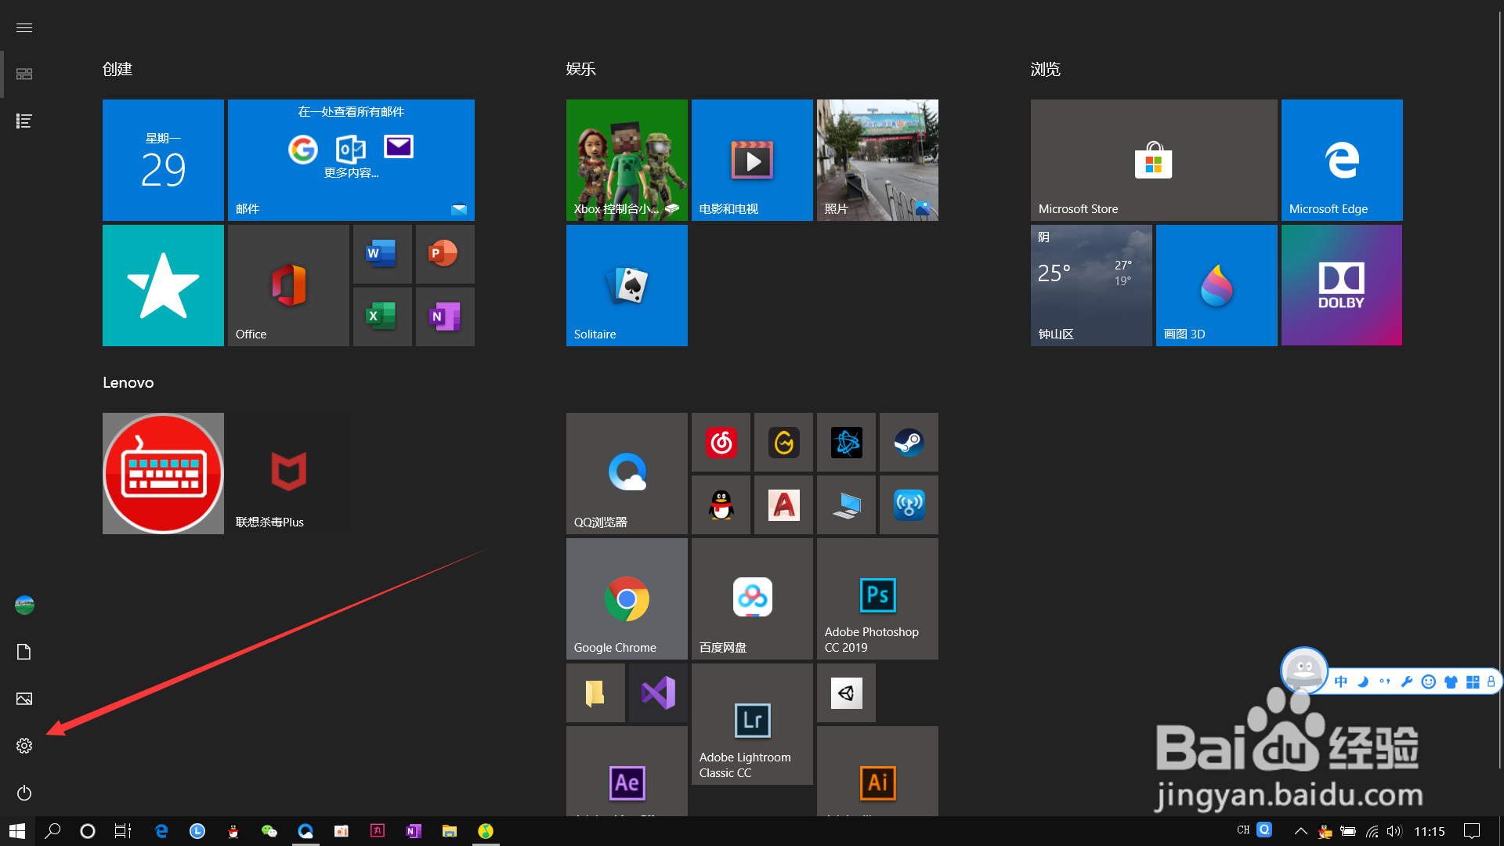1504x846 pixels.
Task: Open the Settings gear in sidebar
Action: coord(24,746)
